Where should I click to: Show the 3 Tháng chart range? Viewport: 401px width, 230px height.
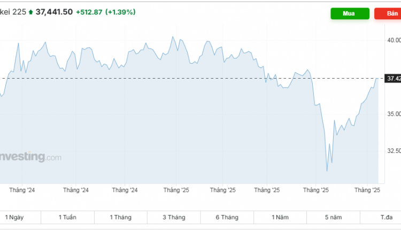click(x=174, y=217)
